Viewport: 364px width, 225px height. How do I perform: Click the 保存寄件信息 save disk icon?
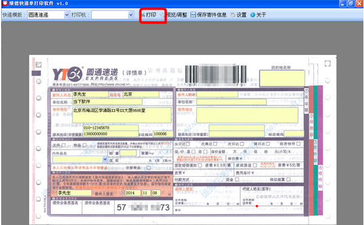click(193, 15)
